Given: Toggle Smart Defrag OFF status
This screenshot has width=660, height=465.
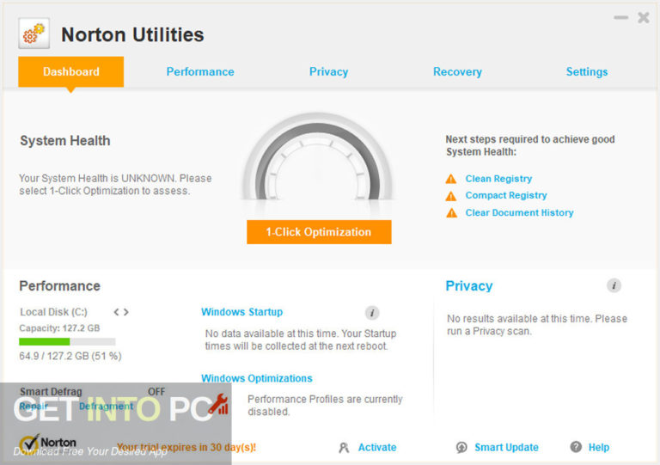Looking at the screenshot, I should pyautogui.click(x=156, y=392).
